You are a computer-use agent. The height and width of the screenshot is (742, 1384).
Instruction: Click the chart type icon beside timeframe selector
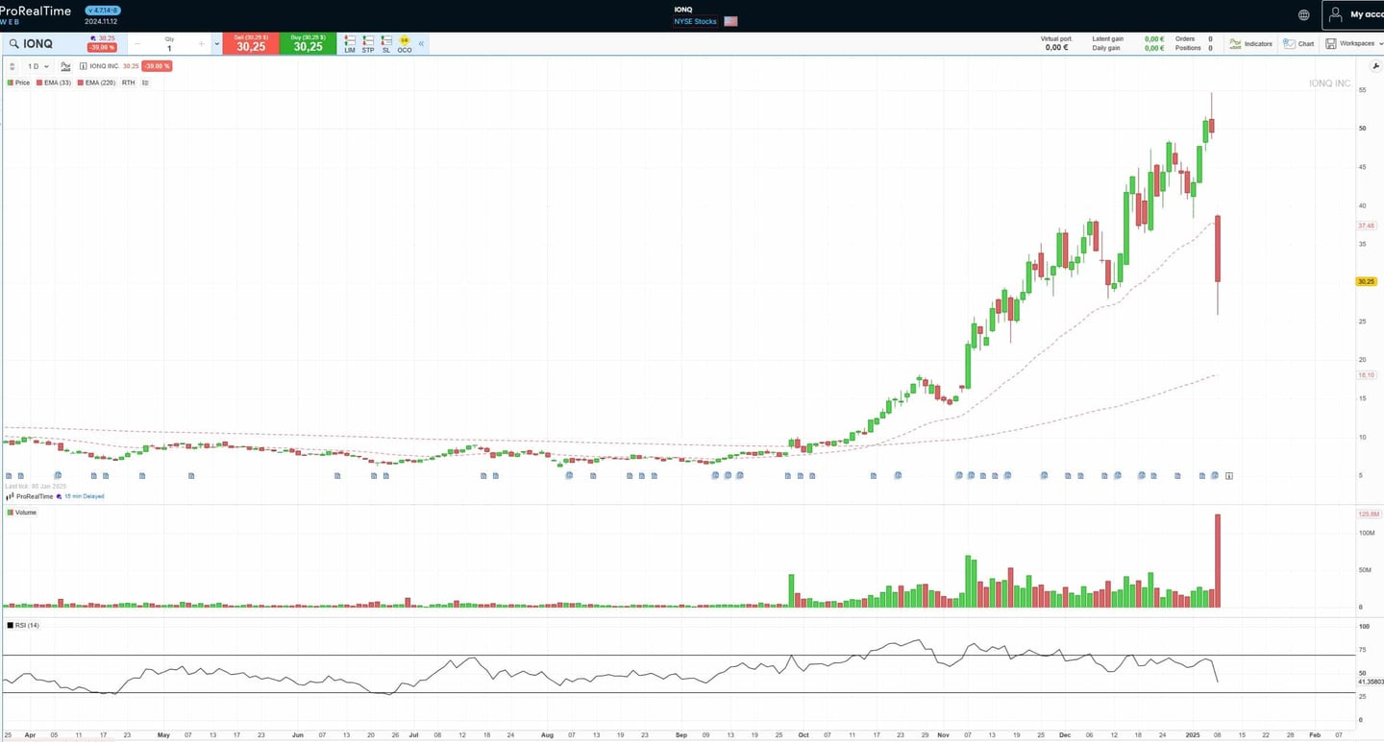[x=65, y=66]
